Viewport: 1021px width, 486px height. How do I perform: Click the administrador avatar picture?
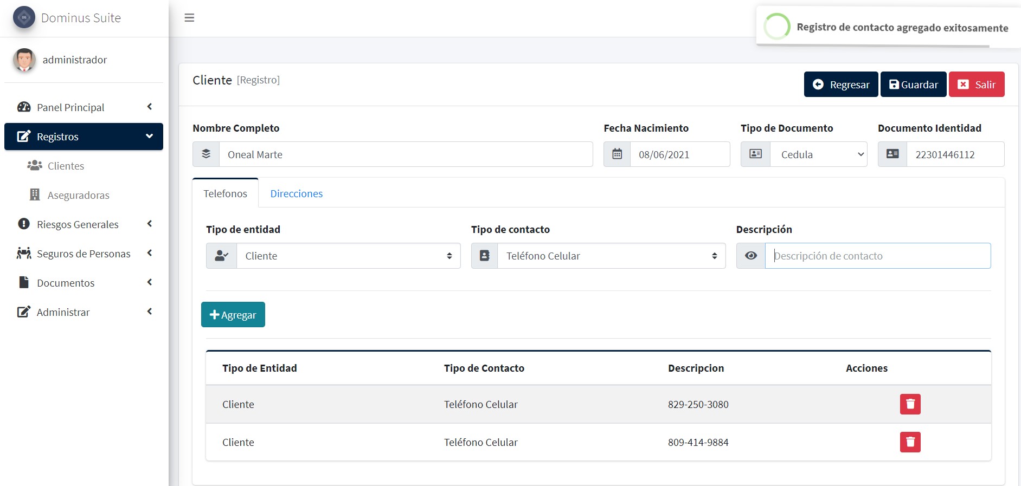coord(24,60)
